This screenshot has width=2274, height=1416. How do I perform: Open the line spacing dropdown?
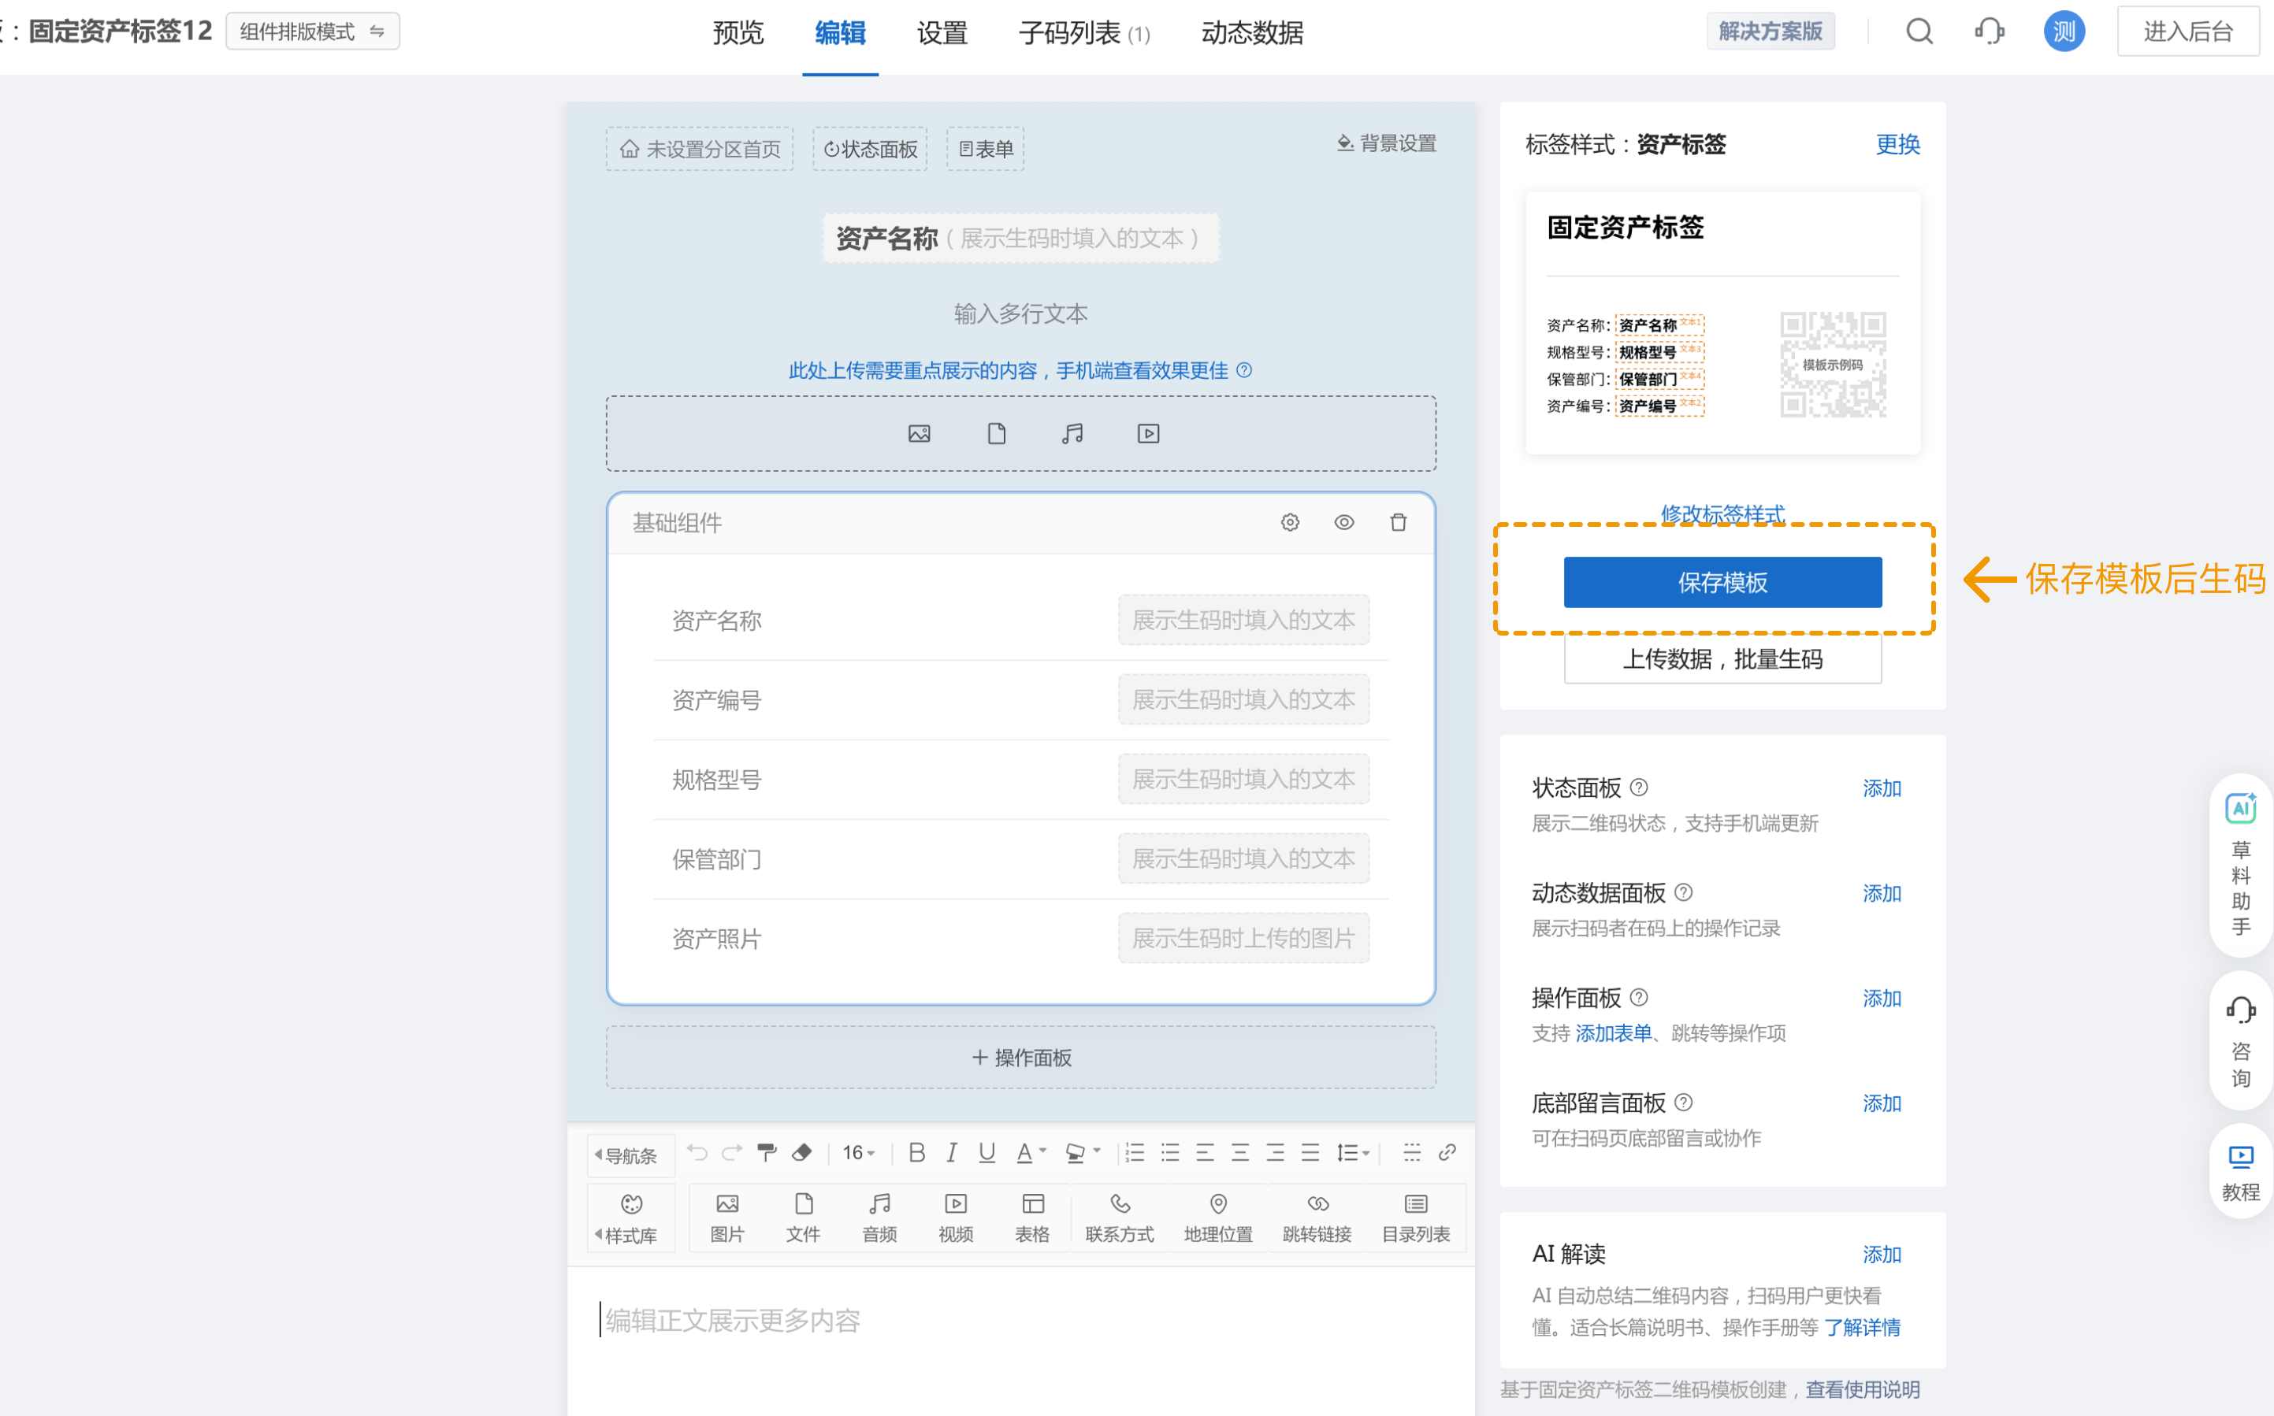click(x=1351, y=1153)
